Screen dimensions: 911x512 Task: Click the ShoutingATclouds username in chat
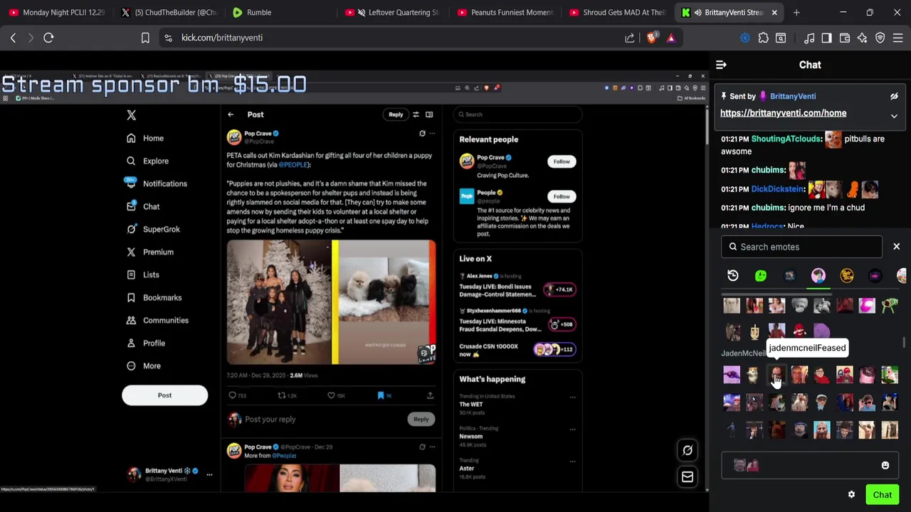786,139
